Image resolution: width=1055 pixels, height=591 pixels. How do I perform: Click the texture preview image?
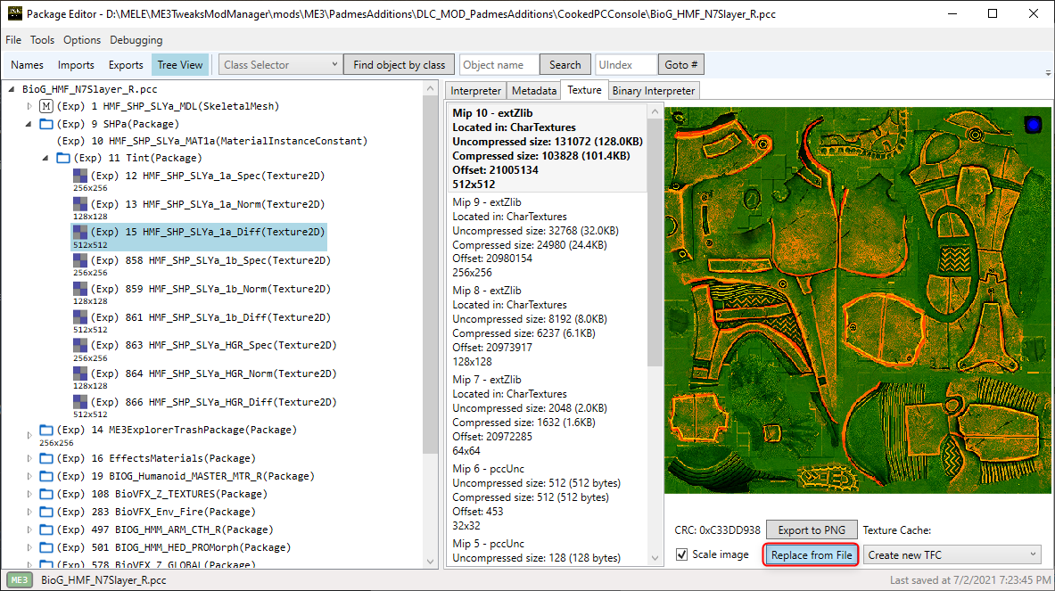(858, 300)
